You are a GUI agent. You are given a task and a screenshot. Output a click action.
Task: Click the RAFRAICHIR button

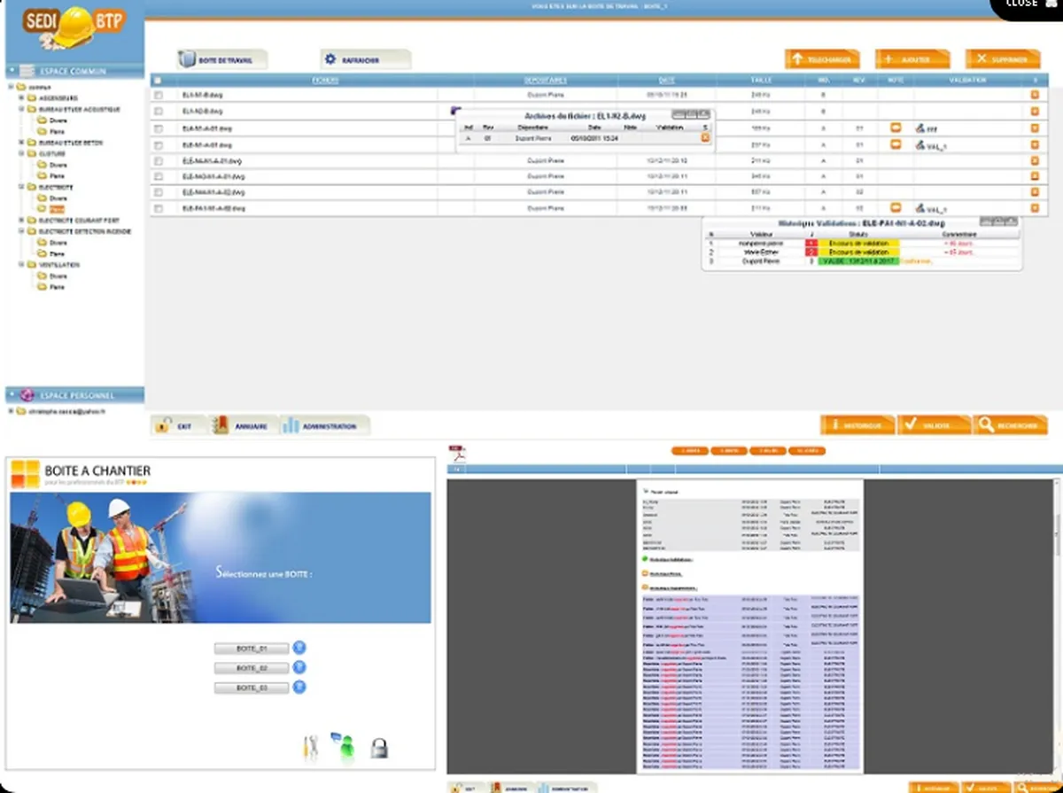(365, 60)
